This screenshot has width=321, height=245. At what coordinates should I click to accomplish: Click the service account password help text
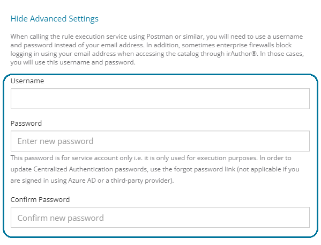click(x=155, y=169)
